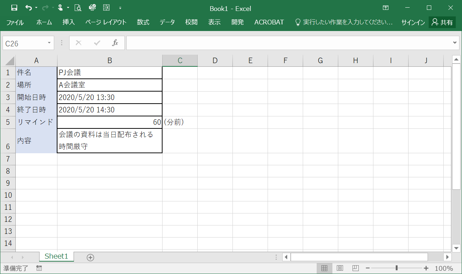The height and width of the screenshot is (274, 462).
Task: Switch to the Sheet1 tab
Action: [56, 256]
